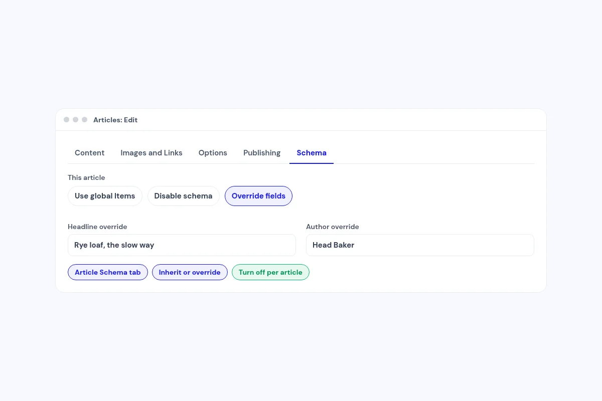This screenshot has width=602, height=401.
Task: Select the Publishing tab
Action: (x=262, y=153)
